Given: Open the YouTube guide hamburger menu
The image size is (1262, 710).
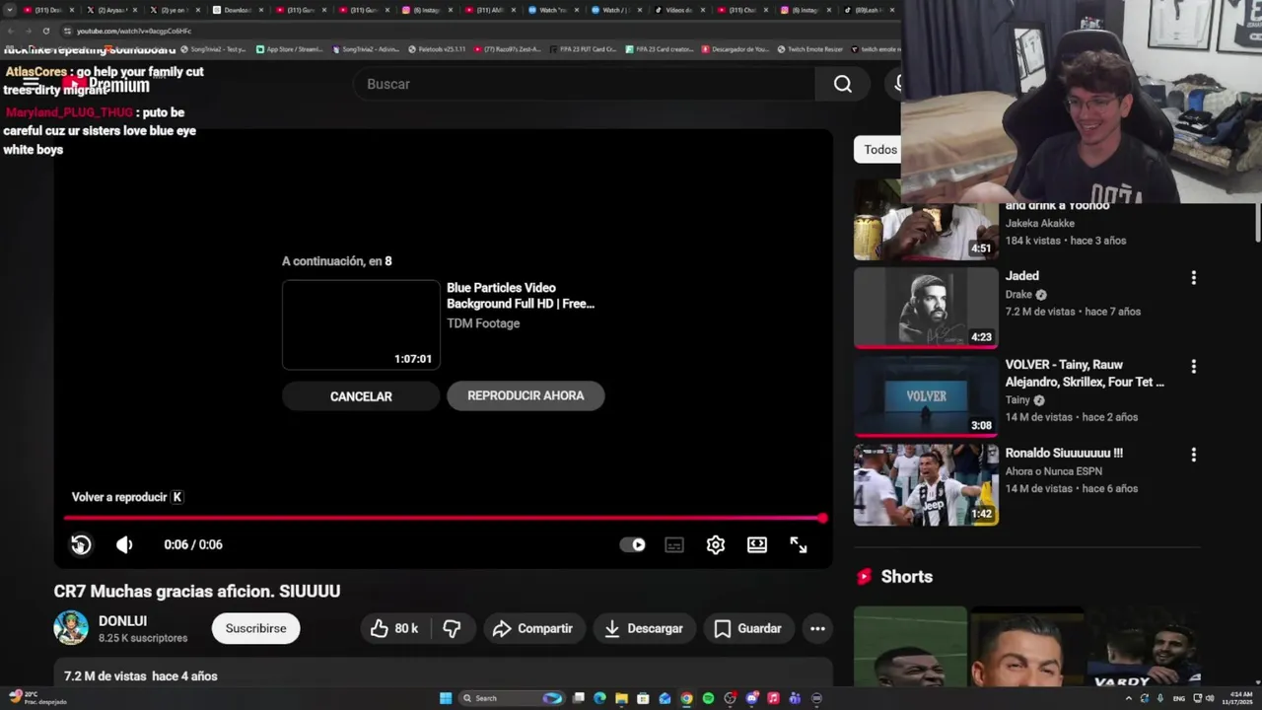Looking at the screenshot, I should point(32,84).
